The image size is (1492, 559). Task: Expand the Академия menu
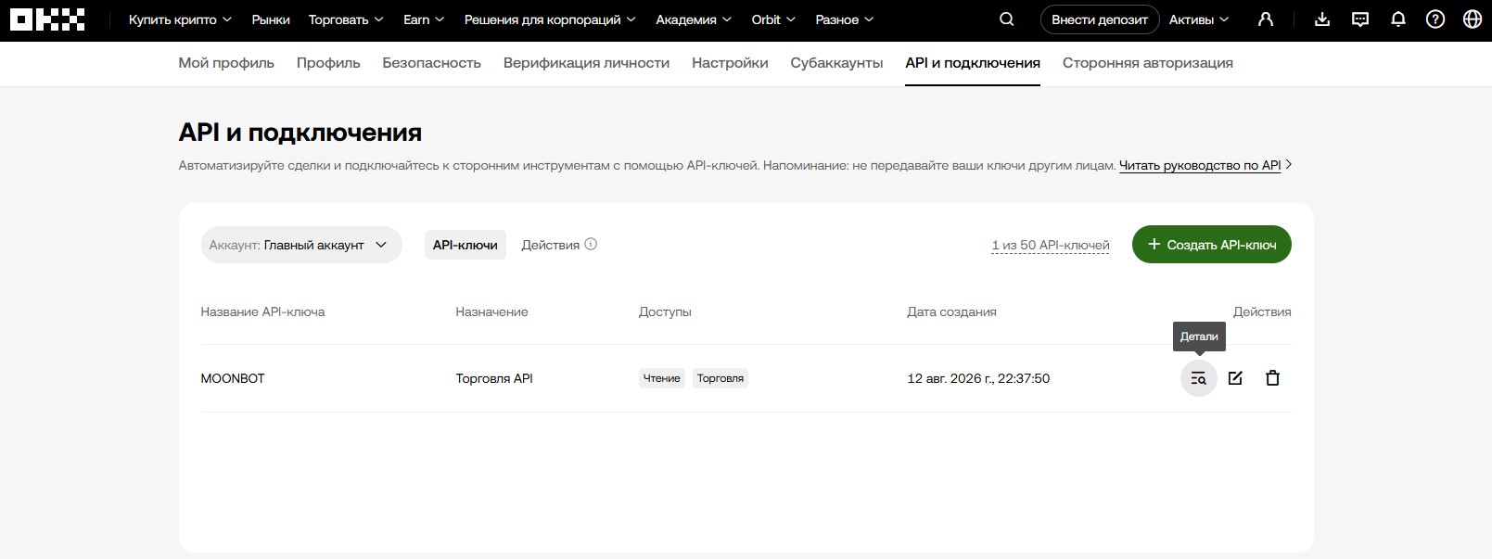coord(694,19)
